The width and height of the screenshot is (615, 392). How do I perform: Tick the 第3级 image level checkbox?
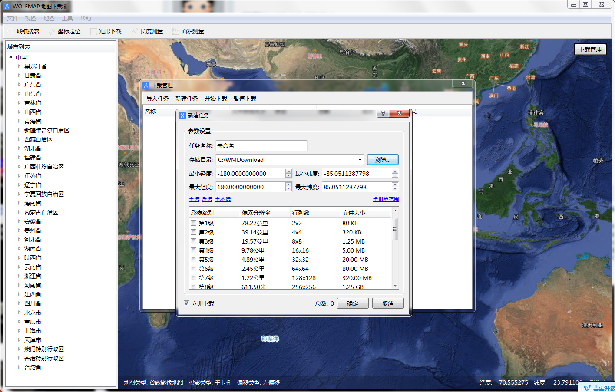point(194,241)
